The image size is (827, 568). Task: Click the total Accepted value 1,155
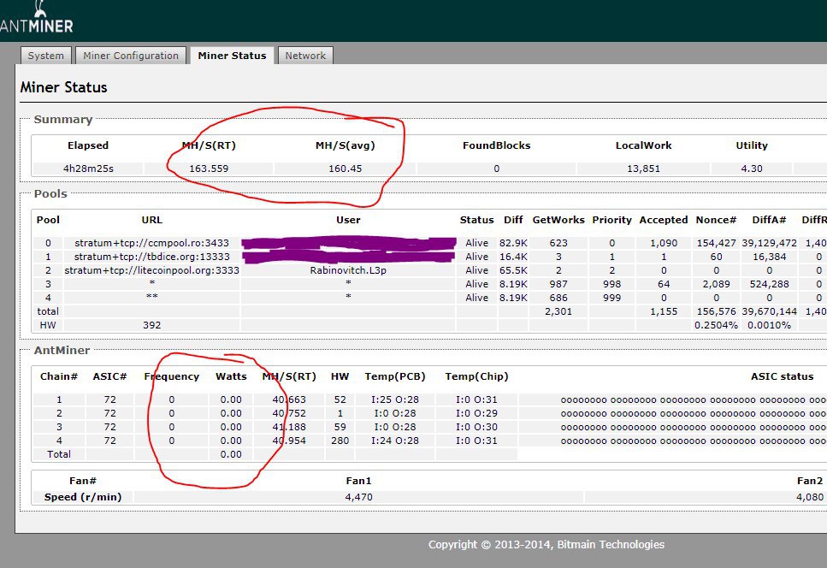(664, 311)
